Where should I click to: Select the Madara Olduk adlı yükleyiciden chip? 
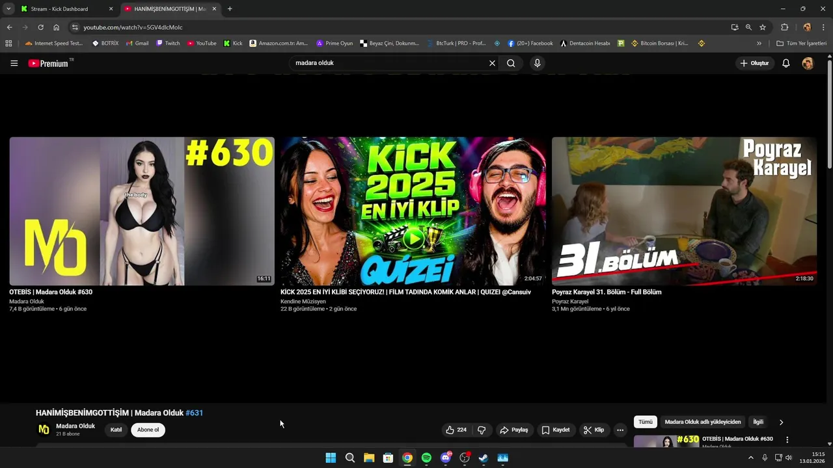pyautogui.click(x=703, y=422)
